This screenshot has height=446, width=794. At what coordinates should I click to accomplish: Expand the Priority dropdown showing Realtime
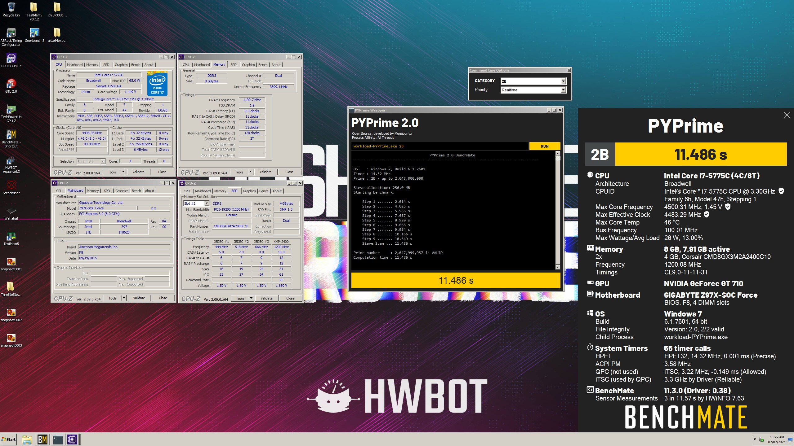(563, 90)
